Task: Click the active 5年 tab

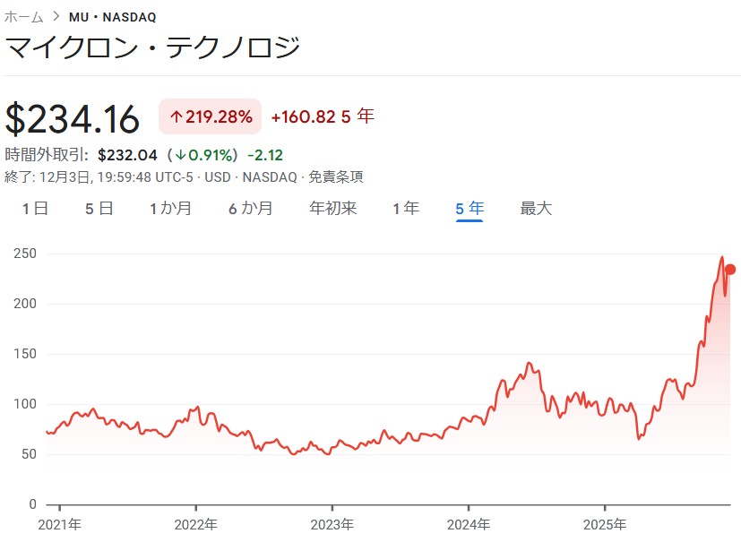Action: click(470, 209)
